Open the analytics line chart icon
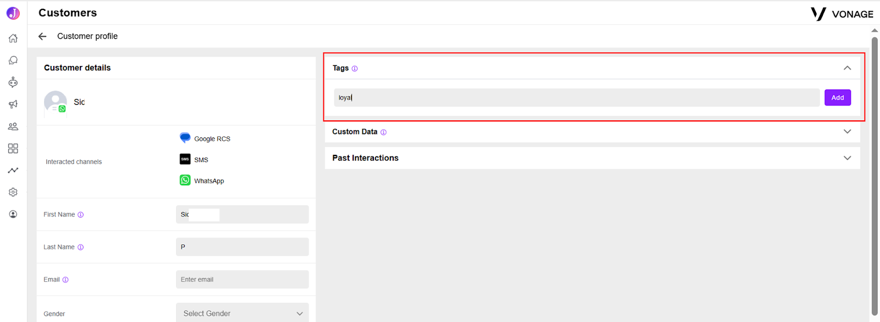 tap(13, 170)
